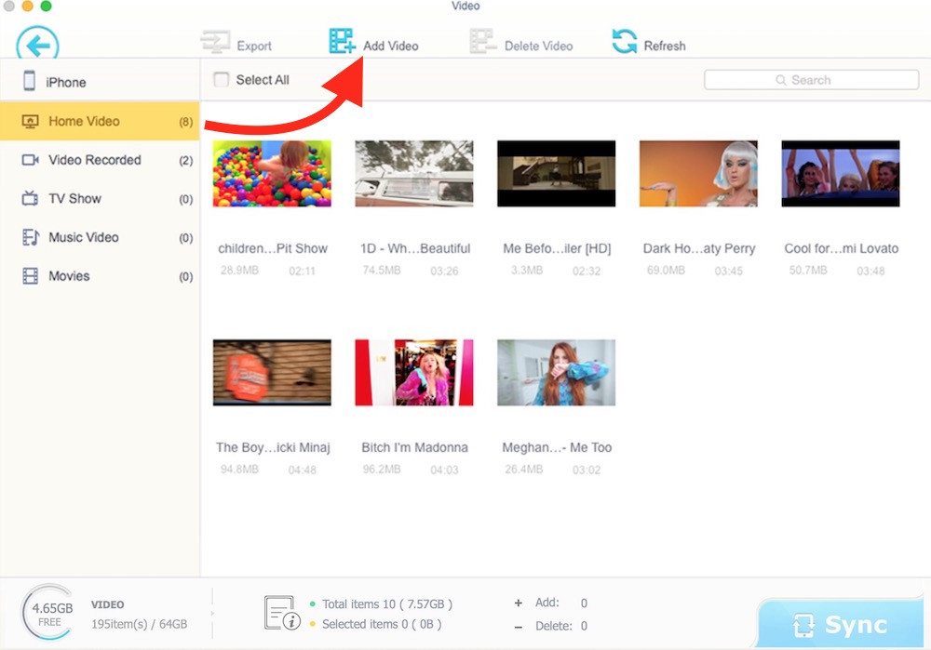Screen dimensions: 931x650
Task: Click the '04:48' duration value
Action: pos(302,470)
